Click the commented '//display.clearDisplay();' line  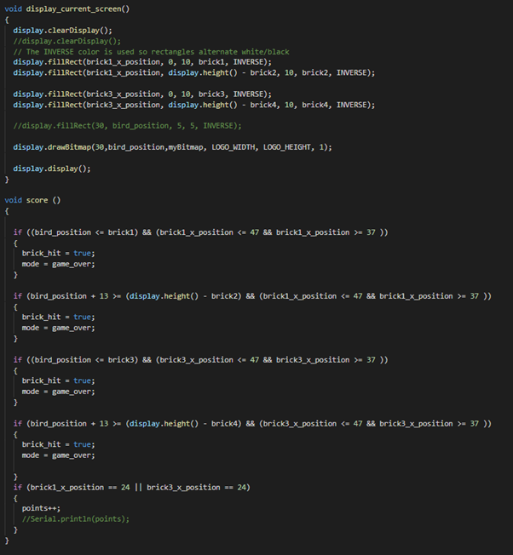[x=67, y=41]
